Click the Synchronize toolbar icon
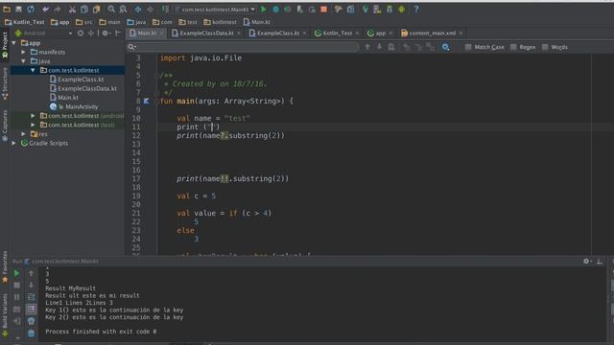 [31, 9]
